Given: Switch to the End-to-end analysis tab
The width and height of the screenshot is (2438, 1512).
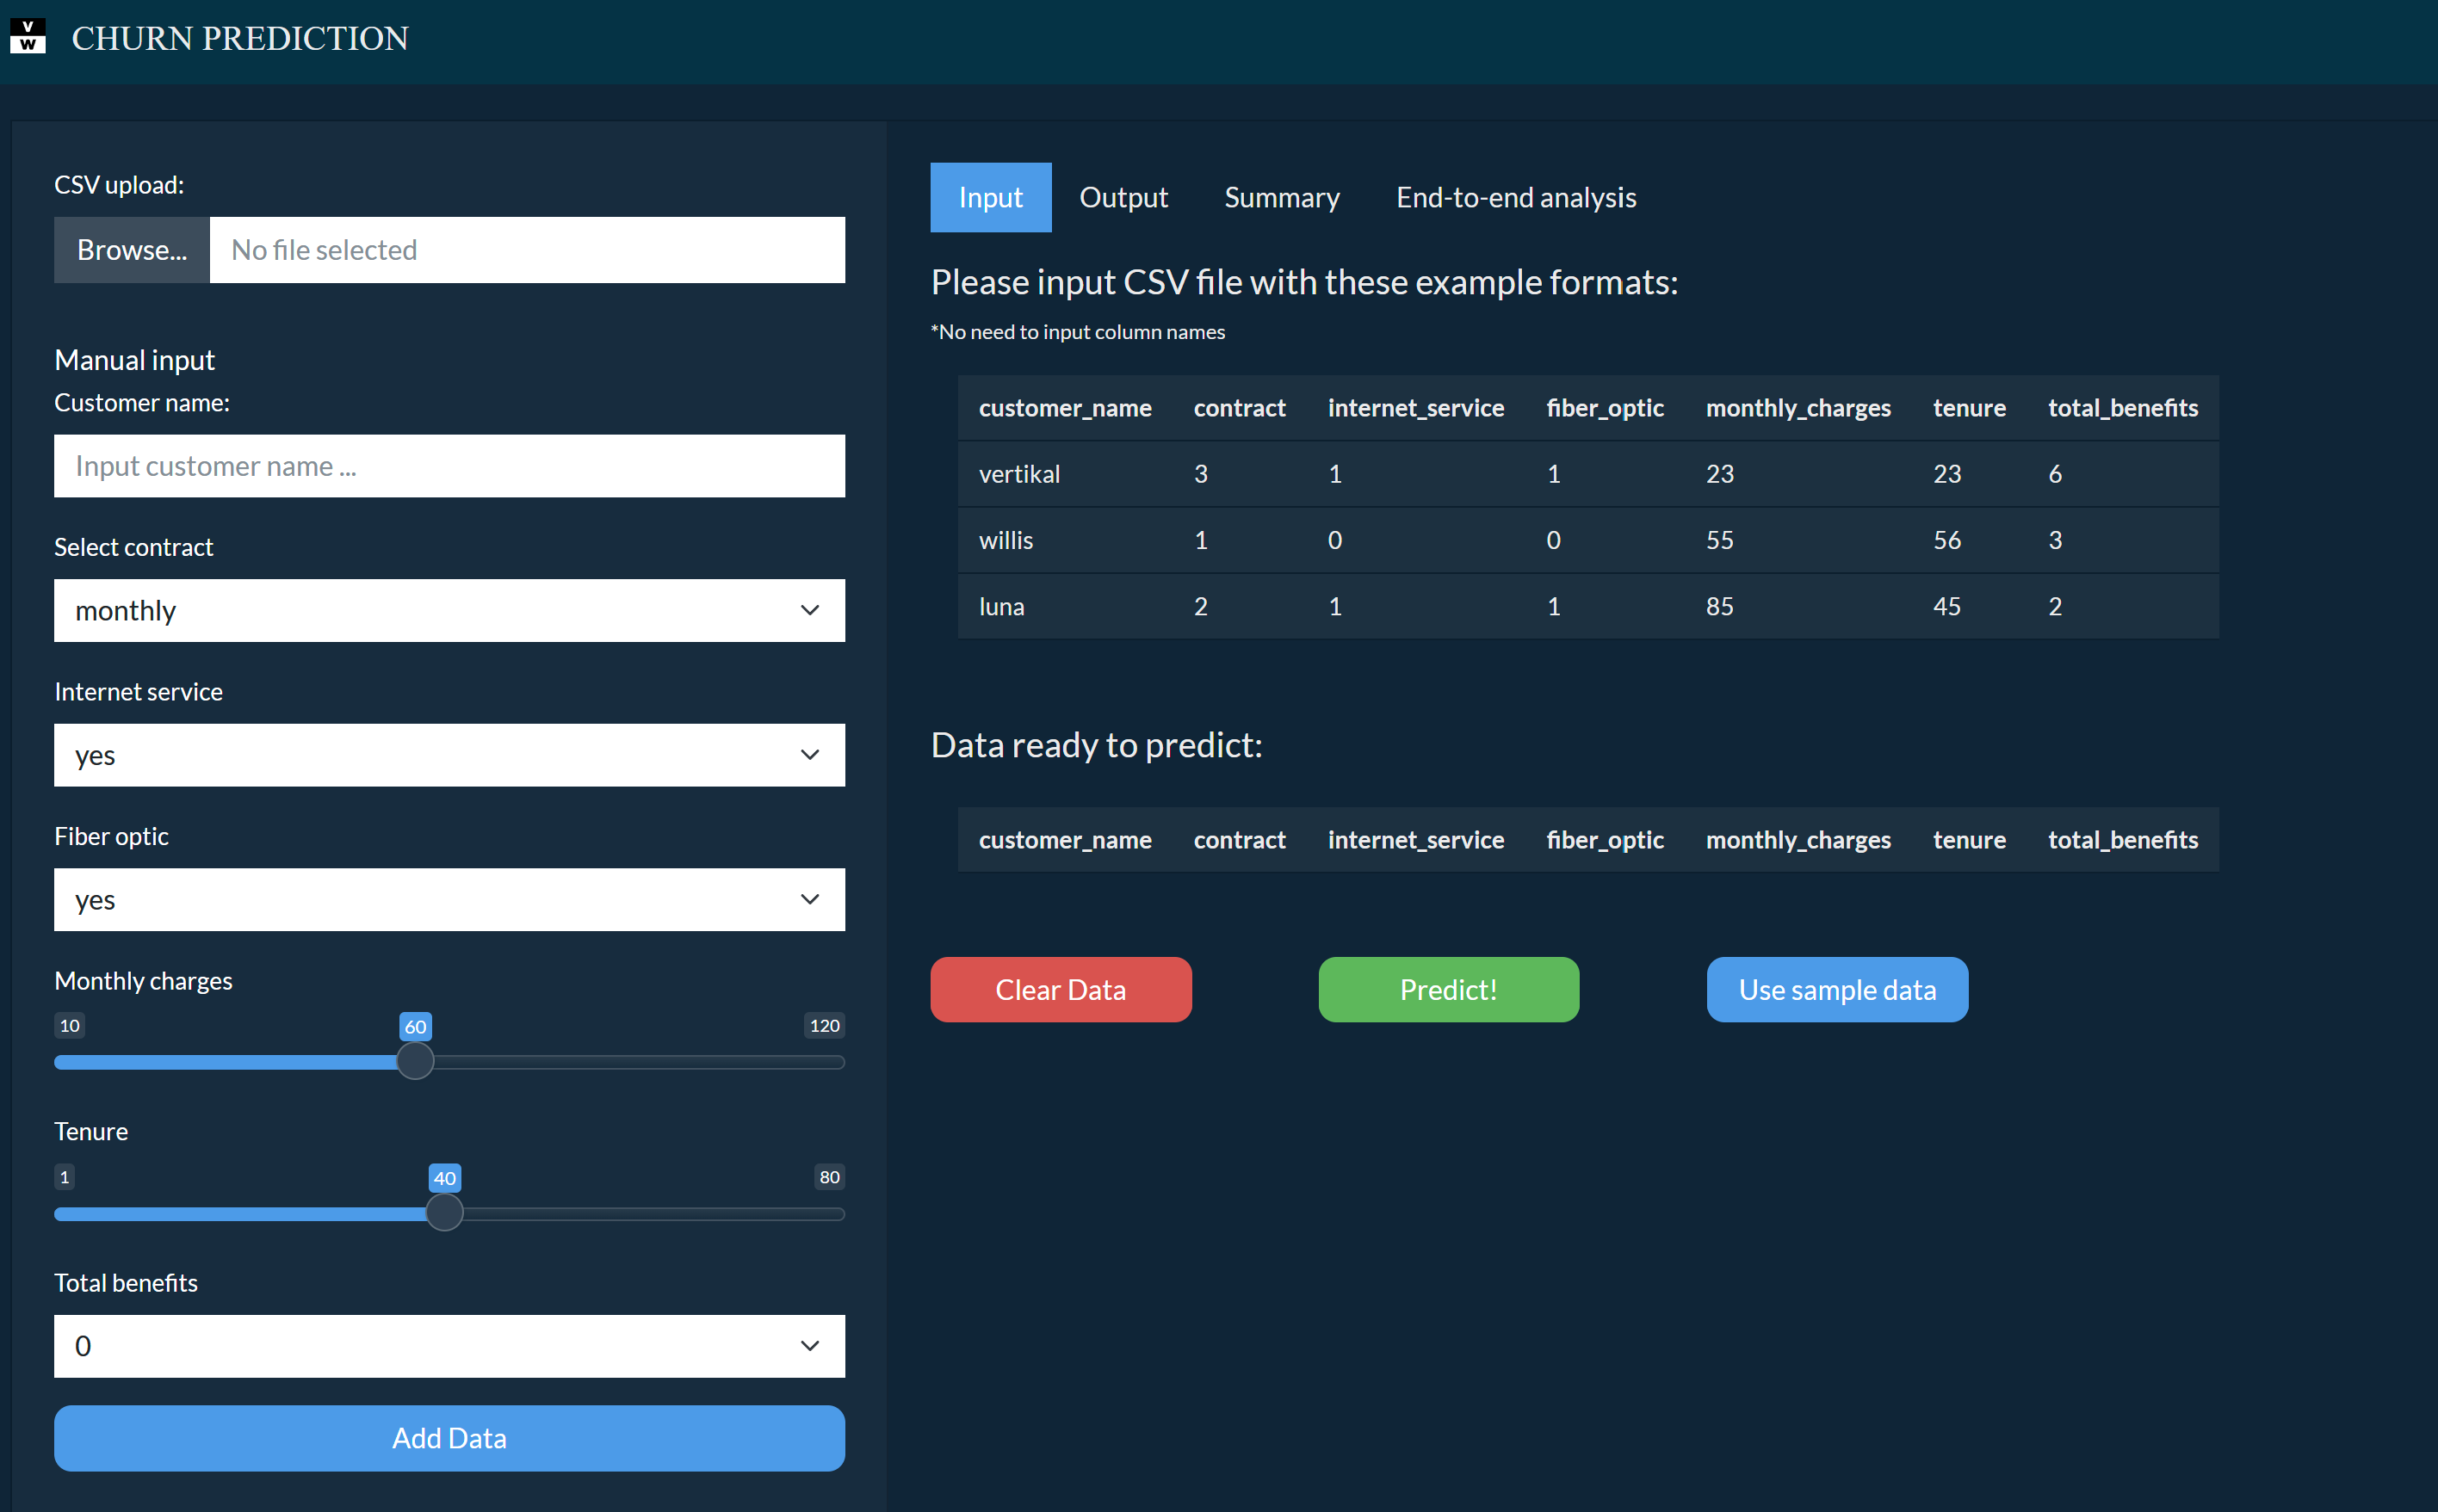Looking at the screenshot, I should click(1516, 197).
